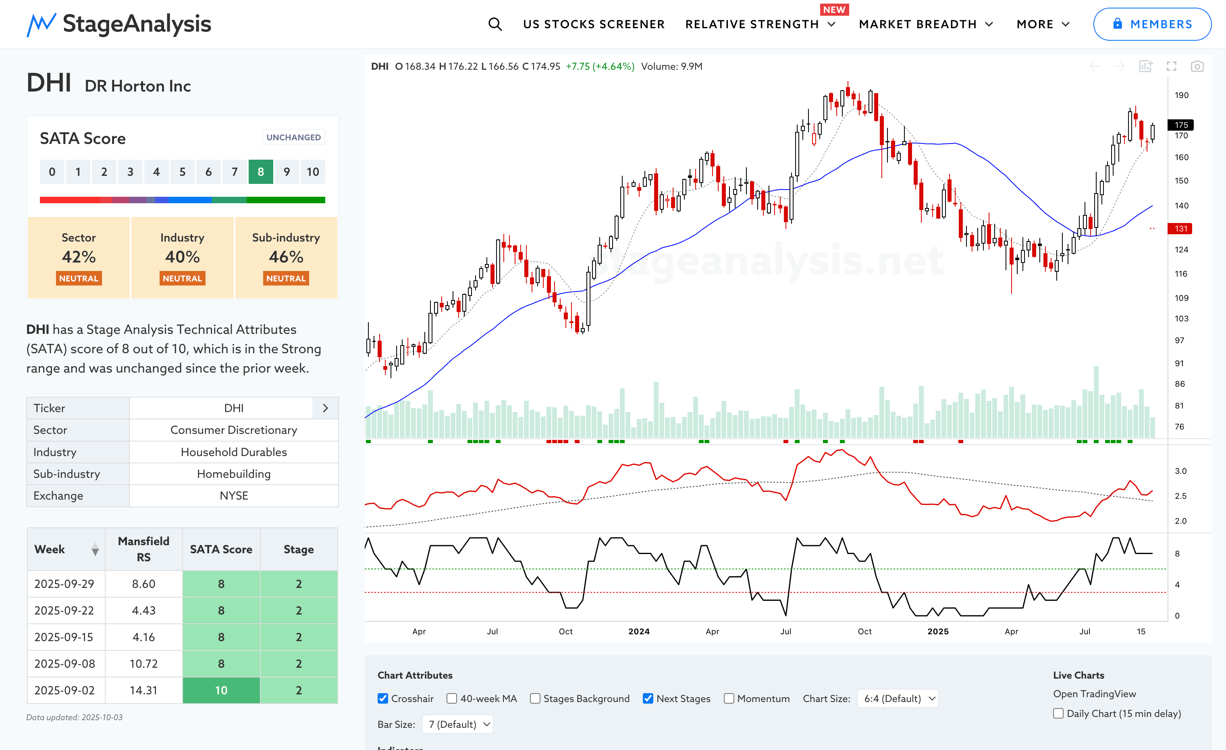Disable the Crosshair checkbox
1226x750 pixels.
coord(382,698)
